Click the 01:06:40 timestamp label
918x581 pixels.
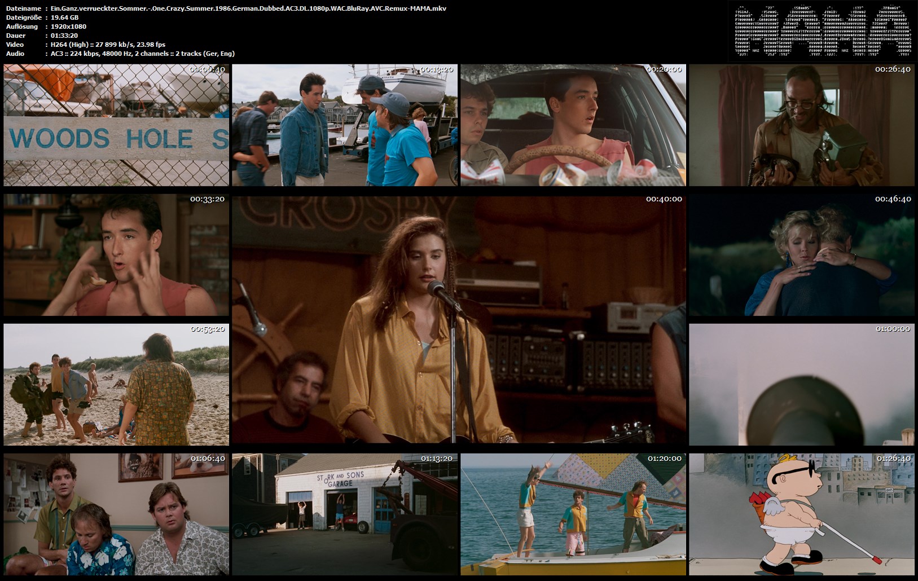[207, 459]
